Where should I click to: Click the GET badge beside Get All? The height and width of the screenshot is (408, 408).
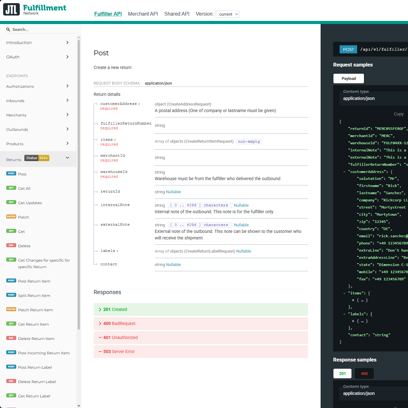click(x=11, y=188)
